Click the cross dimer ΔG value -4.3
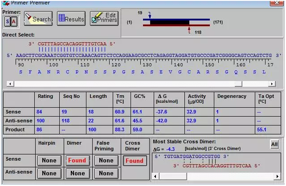The height and width of the screenshot is (186, 286). coord(170,149)
